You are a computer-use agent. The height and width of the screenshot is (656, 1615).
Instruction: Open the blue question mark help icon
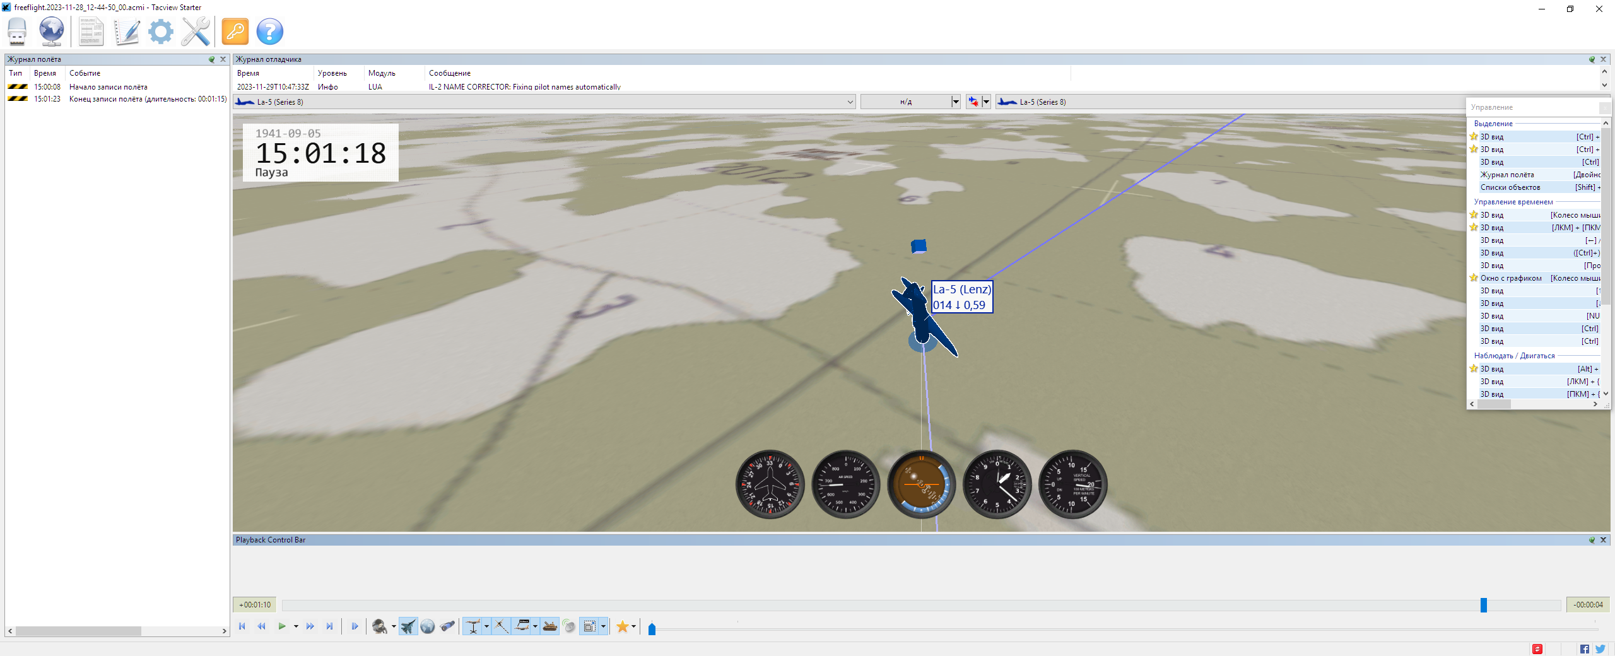point(270,32)
